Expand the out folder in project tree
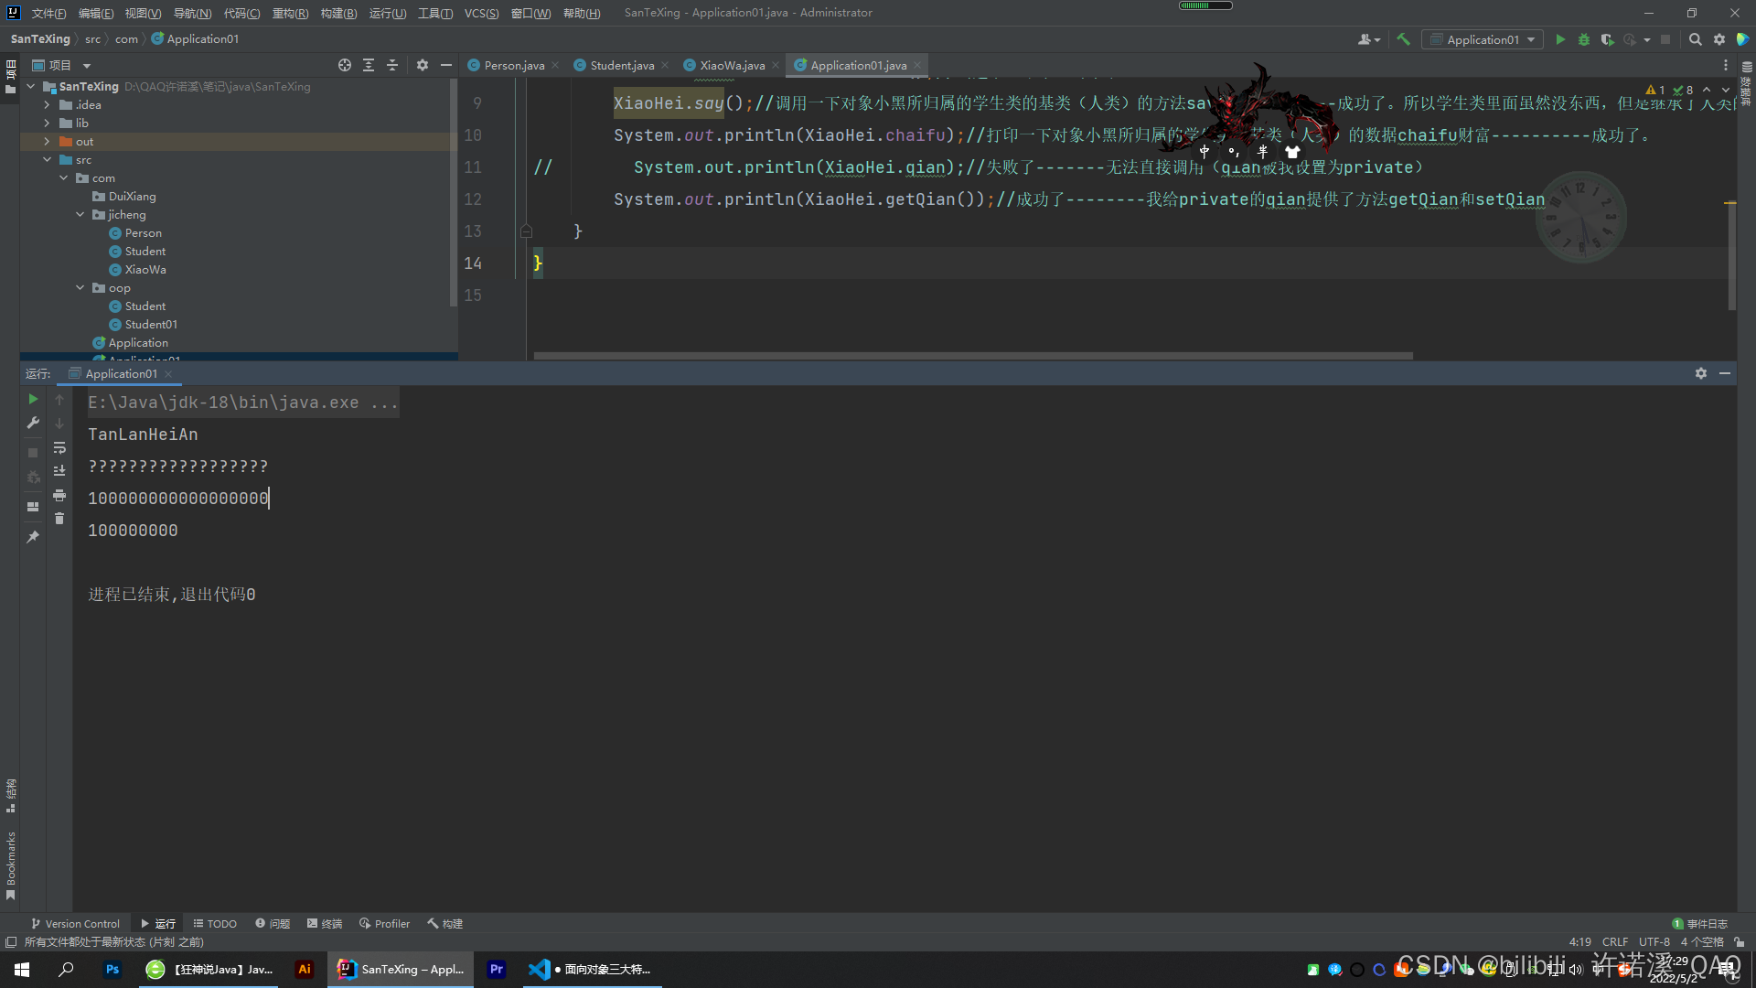This screenshot has width=1756, height=988. click(x=47, y=142)
